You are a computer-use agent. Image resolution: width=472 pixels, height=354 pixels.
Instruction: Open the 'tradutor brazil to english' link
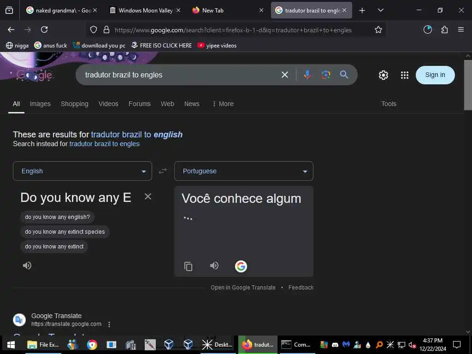coord(136,134)
